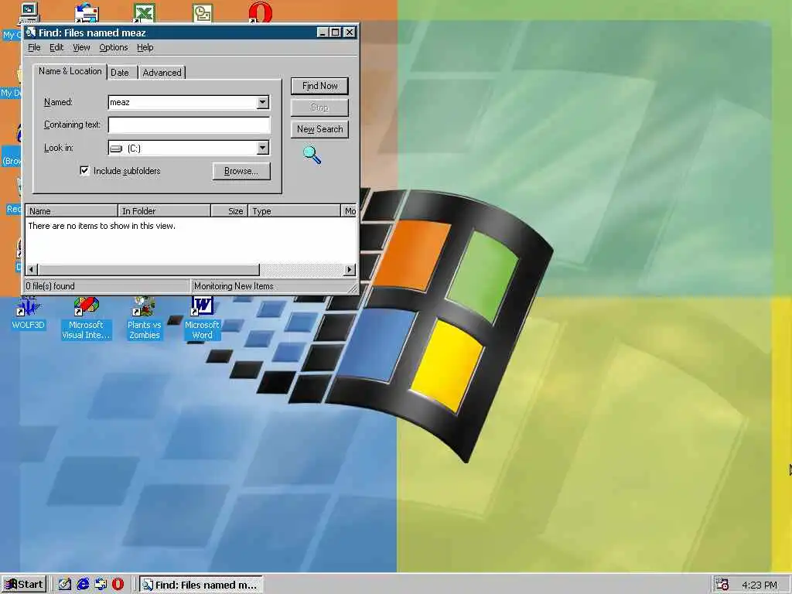Screen dimensions: 792x594
Task: Open the WOLF3D desktop shortcut
Action: [x=28, y=313]
